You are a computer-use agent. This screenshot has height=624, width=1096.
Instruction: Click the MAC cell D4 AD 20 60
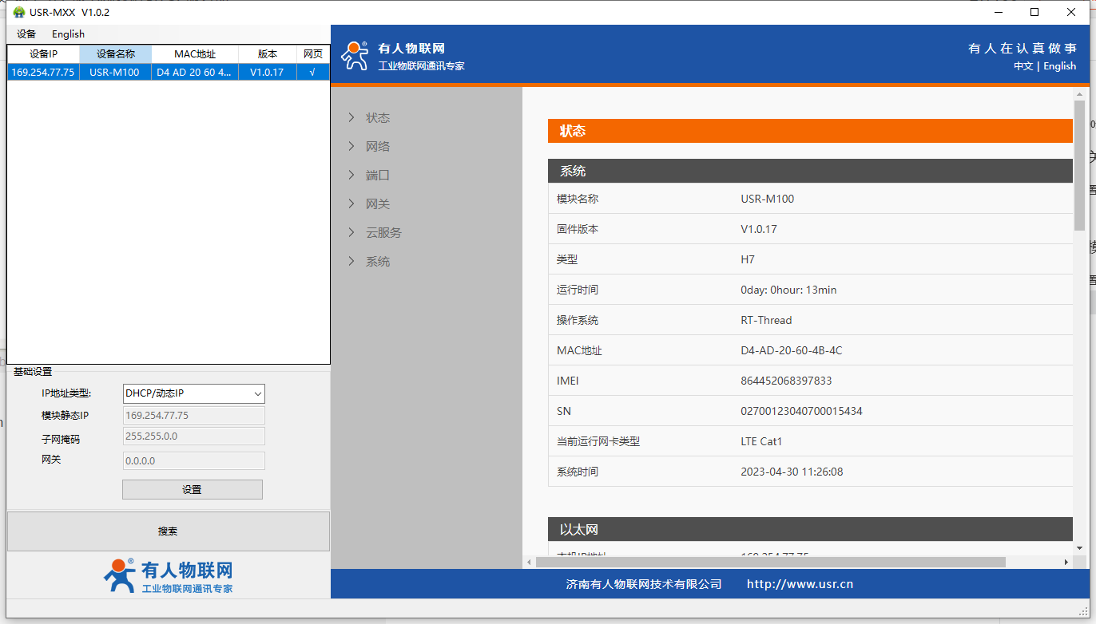195,72
